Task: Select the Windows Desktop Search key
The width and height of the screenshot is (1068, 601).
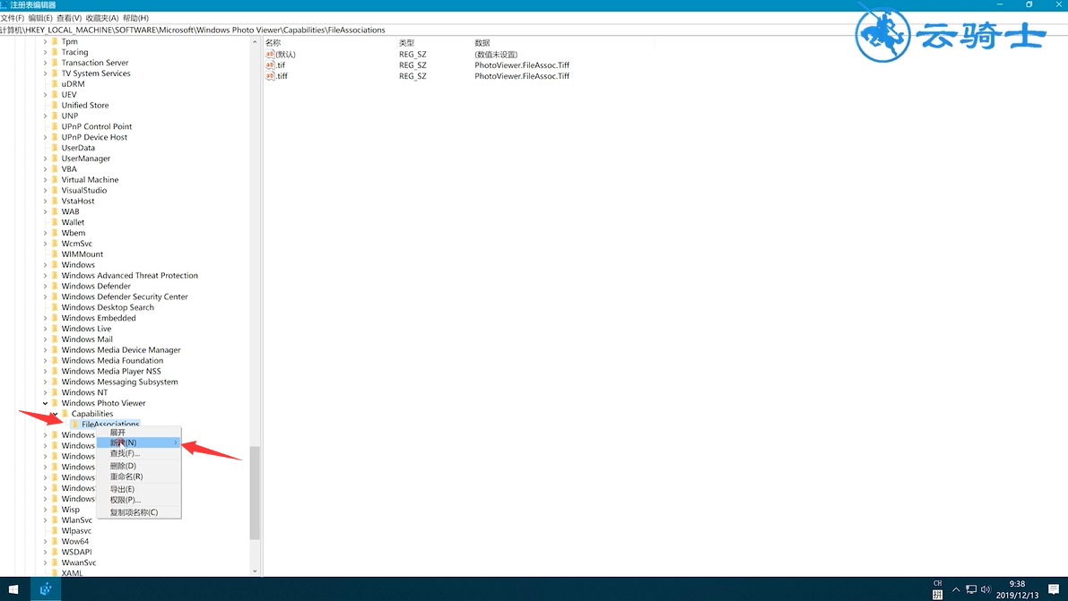Action: click(108, 307)
